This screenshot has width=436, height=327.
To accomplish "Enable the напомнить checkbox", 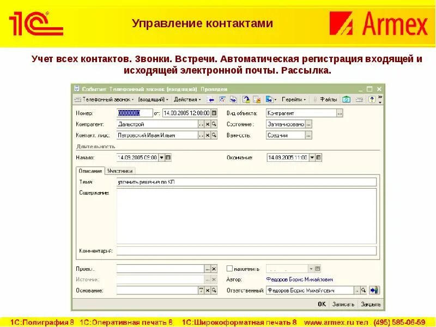I will 229,269.
